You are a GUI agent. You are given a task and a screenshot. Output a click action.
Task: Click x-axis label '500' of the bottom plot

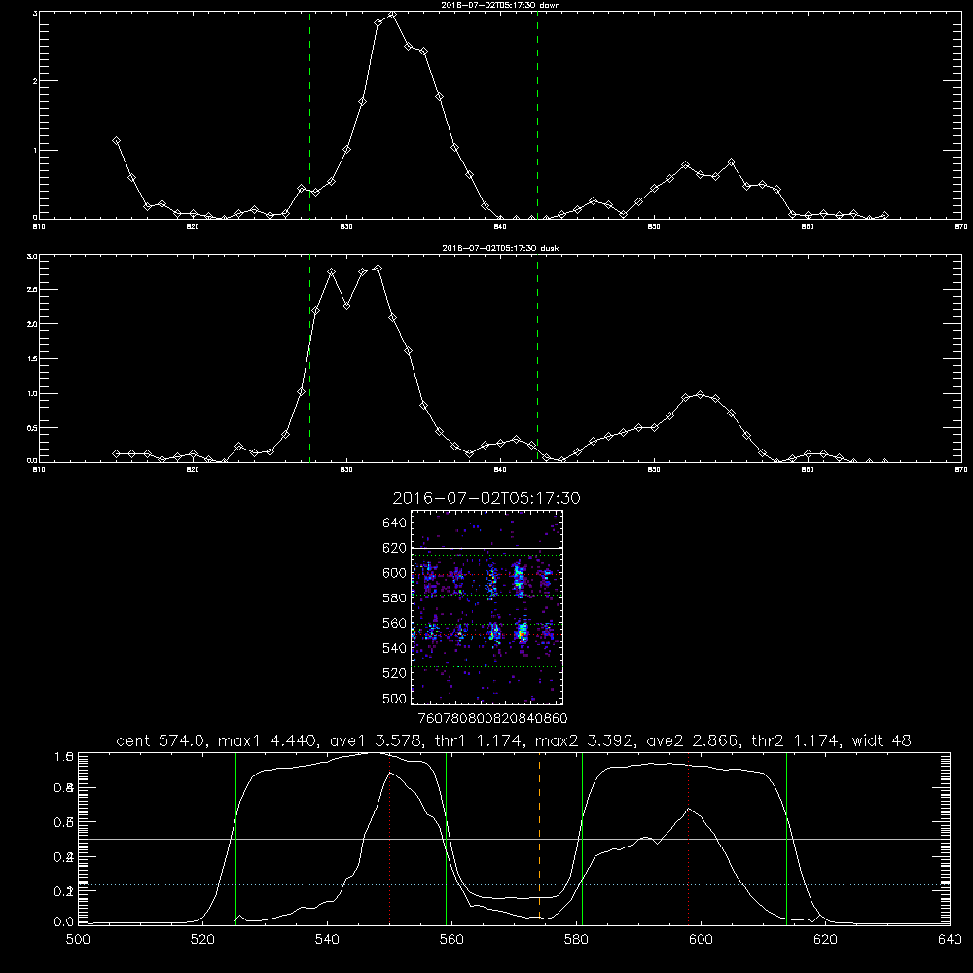coord(78,940)
